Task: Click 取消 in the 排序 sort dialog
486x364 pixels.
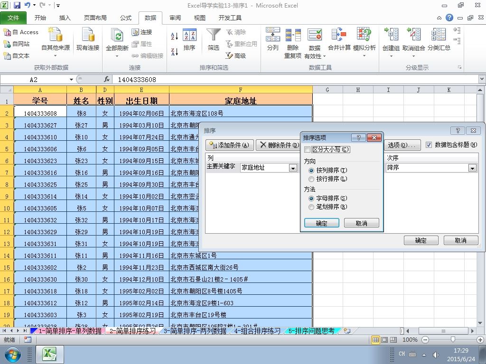Action: point(461,240)
